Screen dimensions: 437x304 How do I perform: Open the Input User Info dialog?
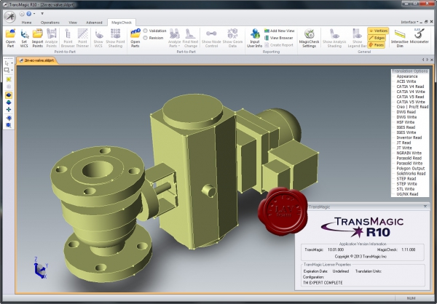click(255, 38)
